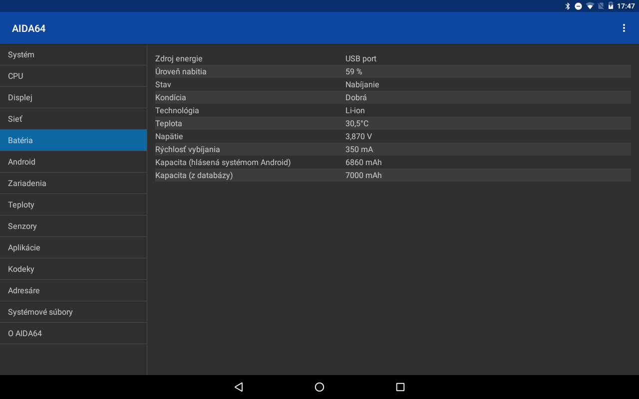Select the Nabíjanie status value
639x399 pixels.
click(362, 84)
